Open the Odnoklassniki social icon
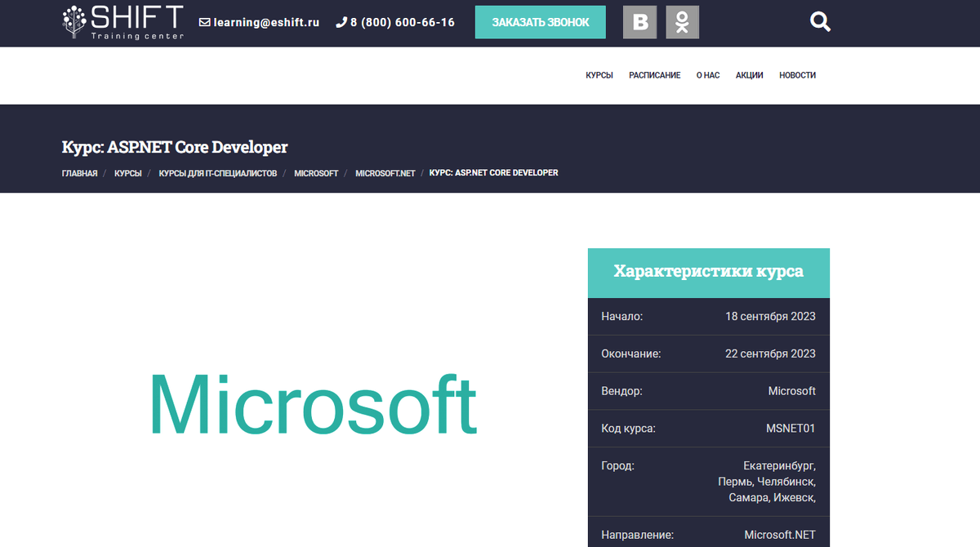 [x=683, y=23]
